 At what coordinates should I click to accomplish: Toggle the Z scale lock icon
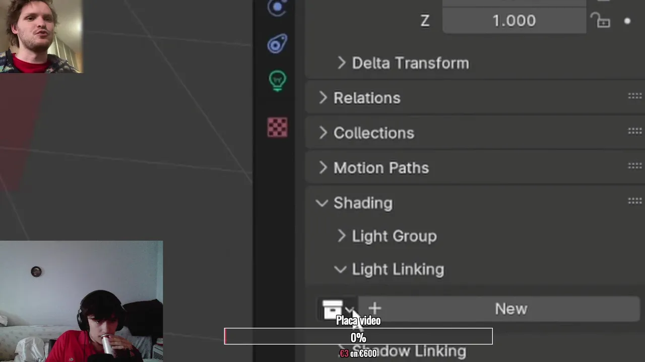tap(600, 21)
